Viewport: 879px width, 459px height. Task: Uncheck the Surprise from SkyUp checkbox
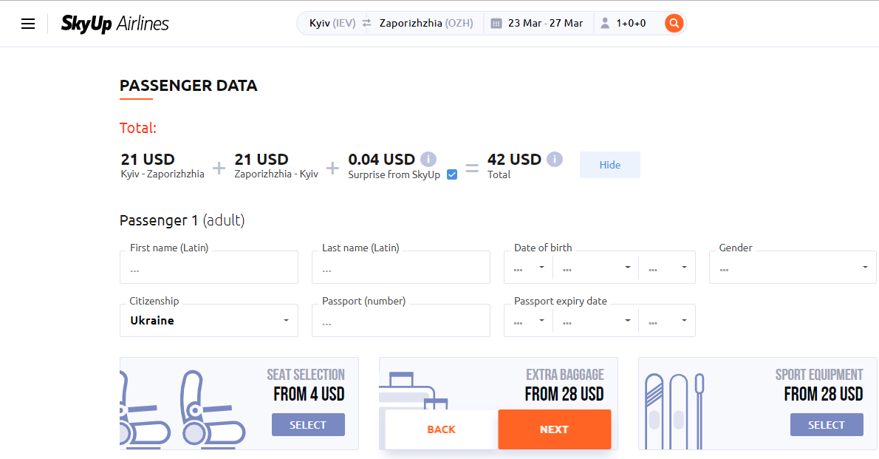tap(452, 174)
